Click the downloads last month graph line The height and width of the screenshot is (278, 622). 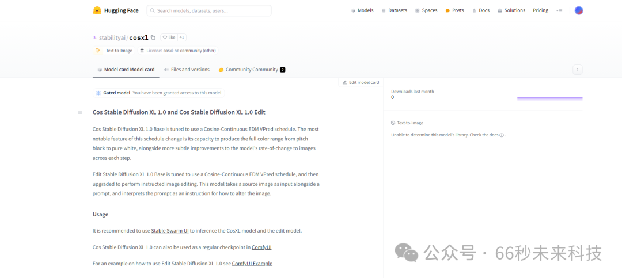[x=550, y=98]
